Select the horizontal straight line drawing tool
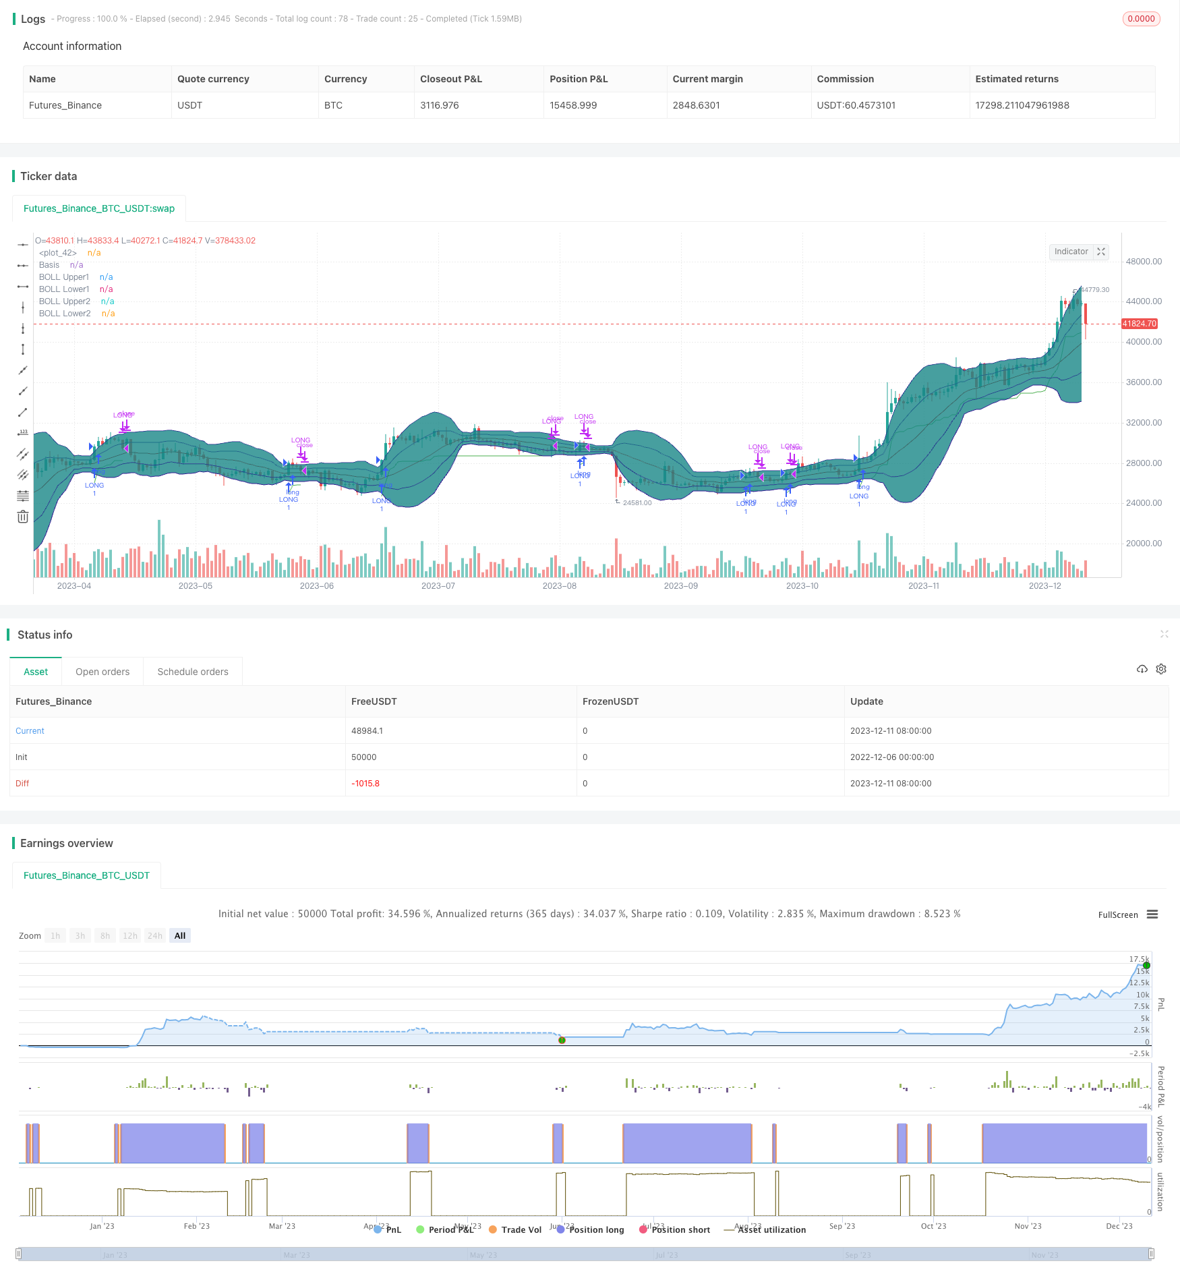The height and width of the screenshot is (1280, 1180). pyautogui.click(x=23, y=245)
